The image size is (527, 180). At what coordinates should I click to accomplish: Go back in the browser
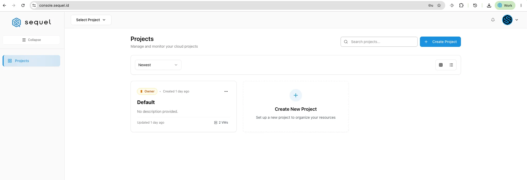4,5
